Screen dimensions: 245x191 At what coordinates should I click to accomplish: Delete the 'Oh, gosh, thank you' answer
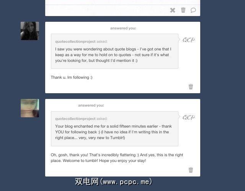tap(191, 170)
